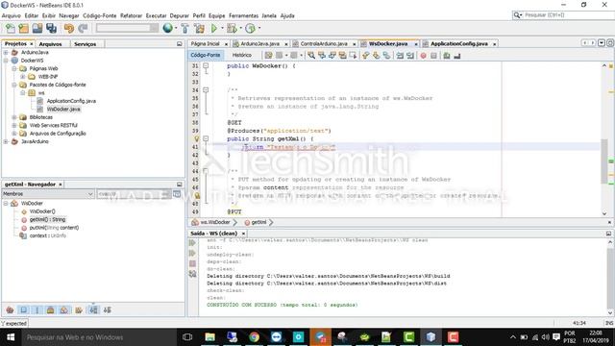
Task: Expand the Bibliotecas node
Action: coord(14,117)
